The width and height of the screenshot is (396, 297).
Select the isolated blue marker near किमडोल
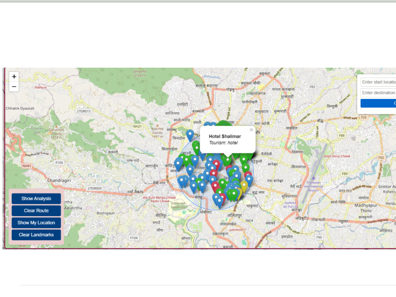pyautogui.click(x=190, y=135)
